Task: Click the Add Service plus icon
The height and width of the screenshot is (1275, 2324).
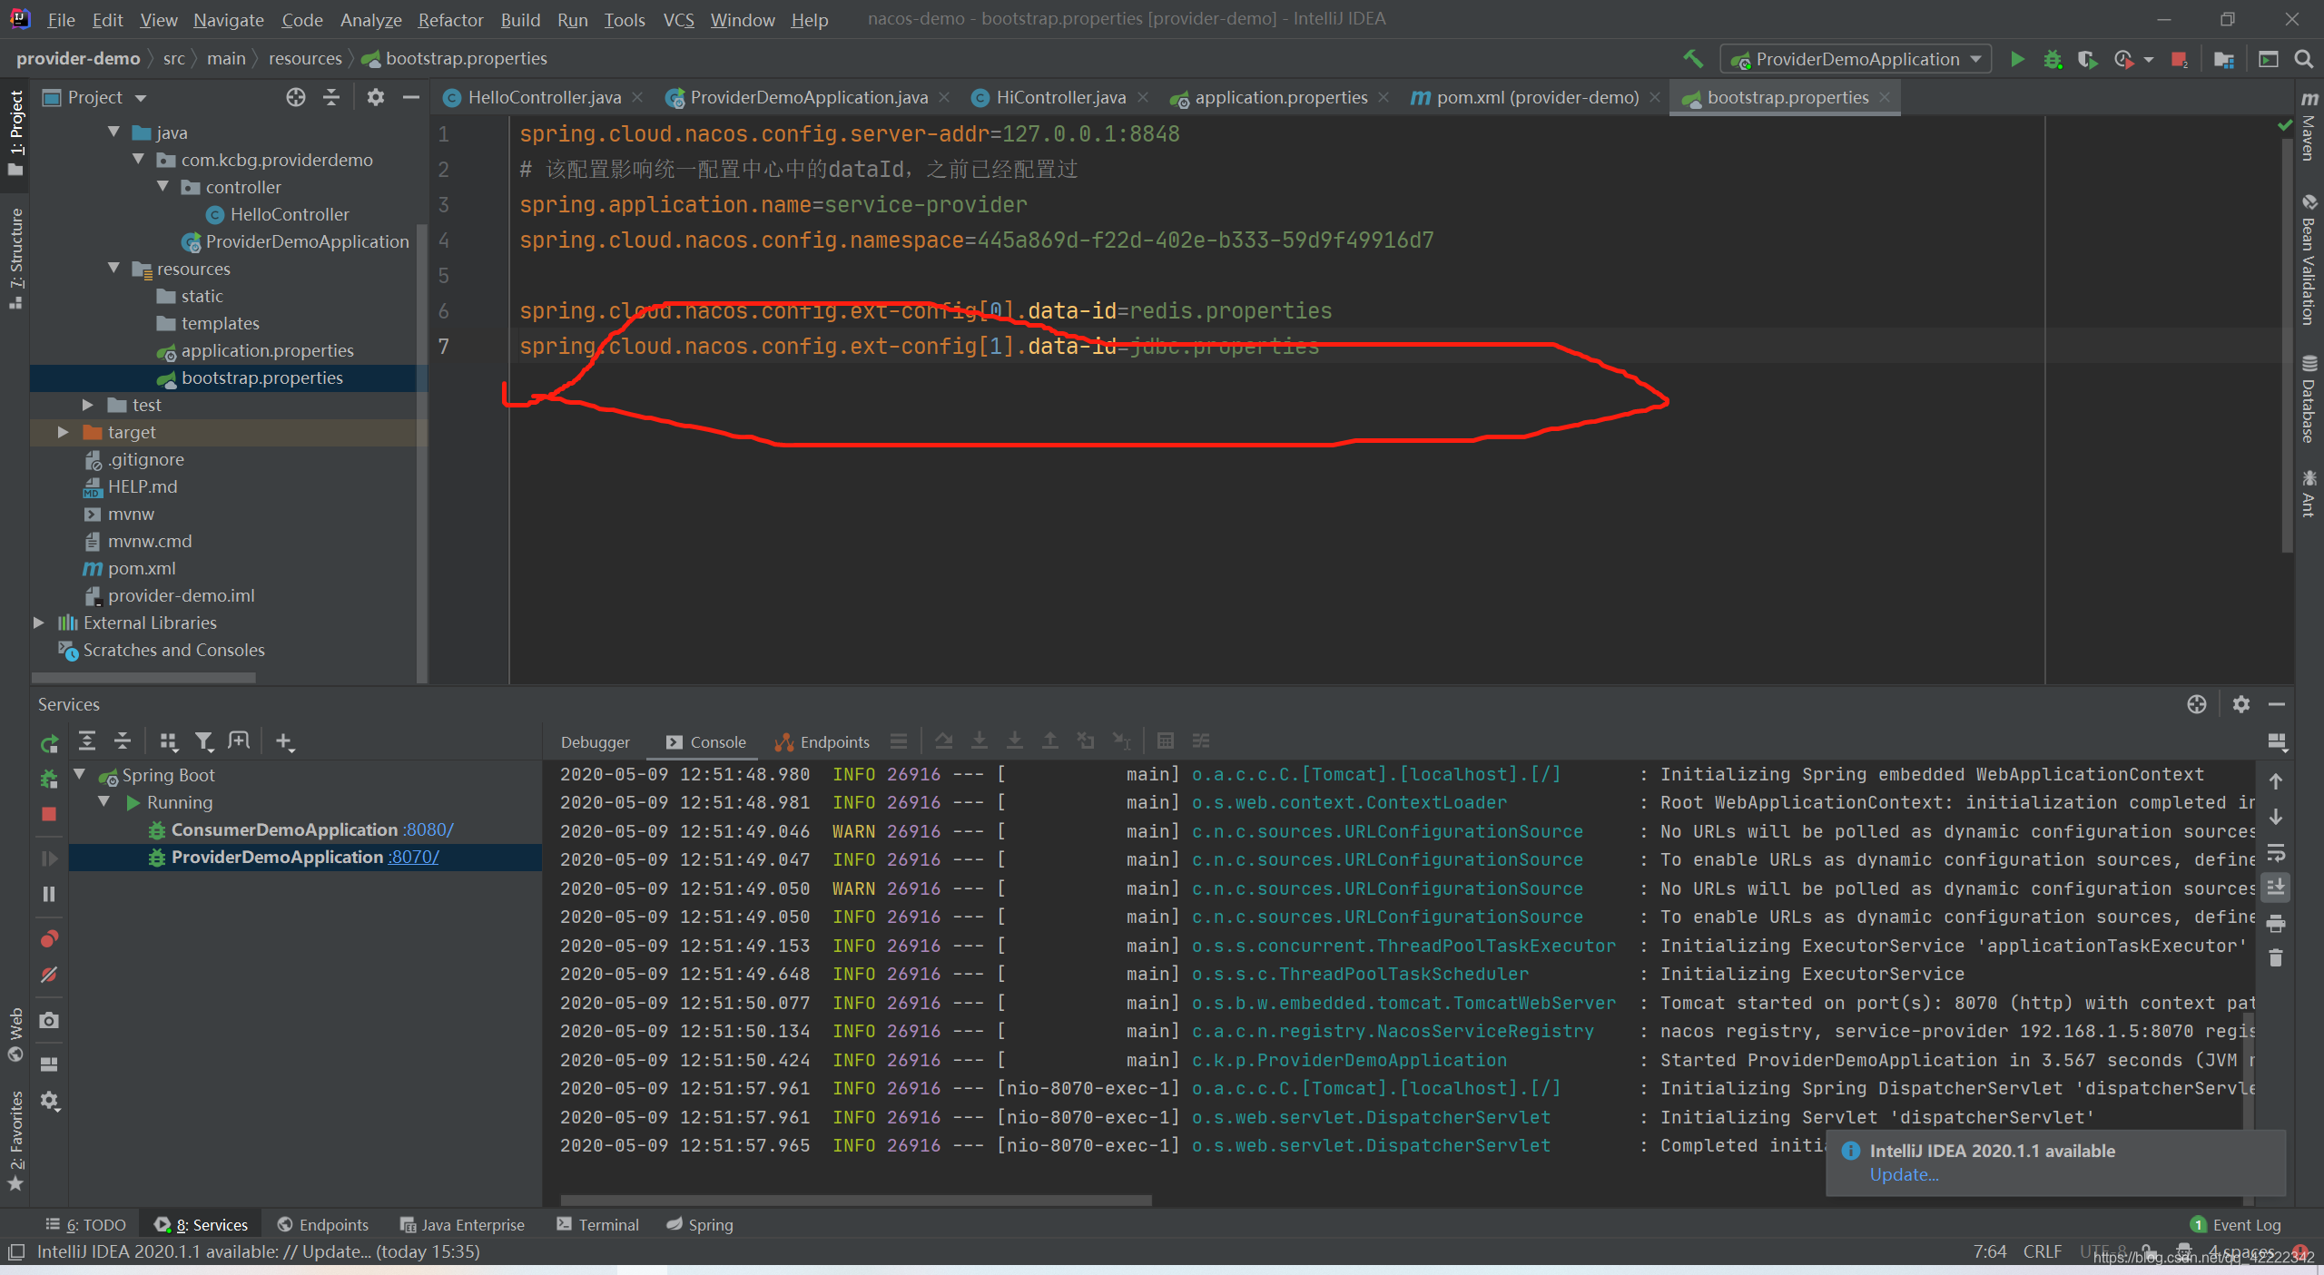Action: (284, 741)
